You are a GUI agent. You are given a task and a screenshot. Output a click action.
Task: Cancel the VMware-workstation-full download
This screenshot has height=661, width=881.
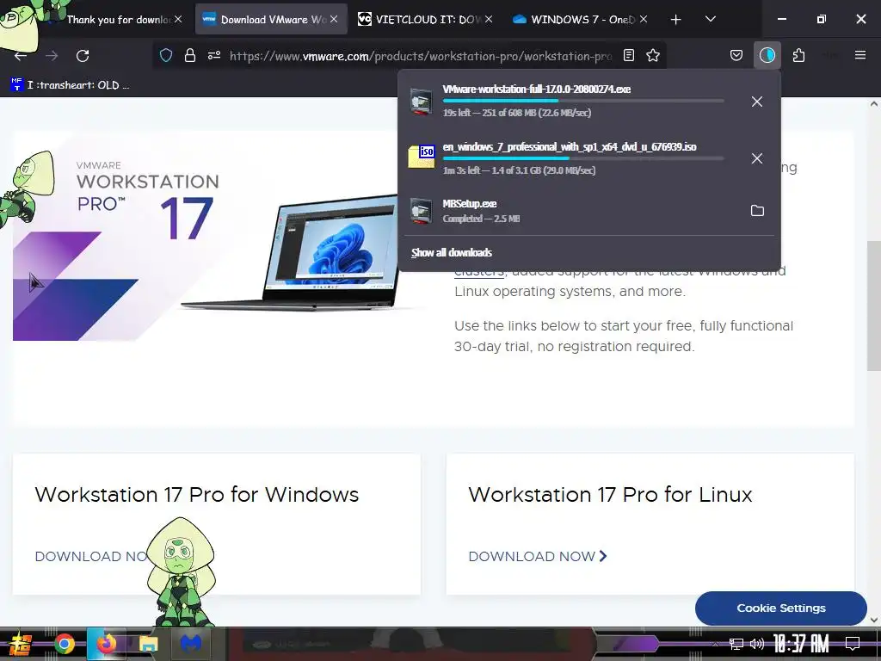coord(757,102)
